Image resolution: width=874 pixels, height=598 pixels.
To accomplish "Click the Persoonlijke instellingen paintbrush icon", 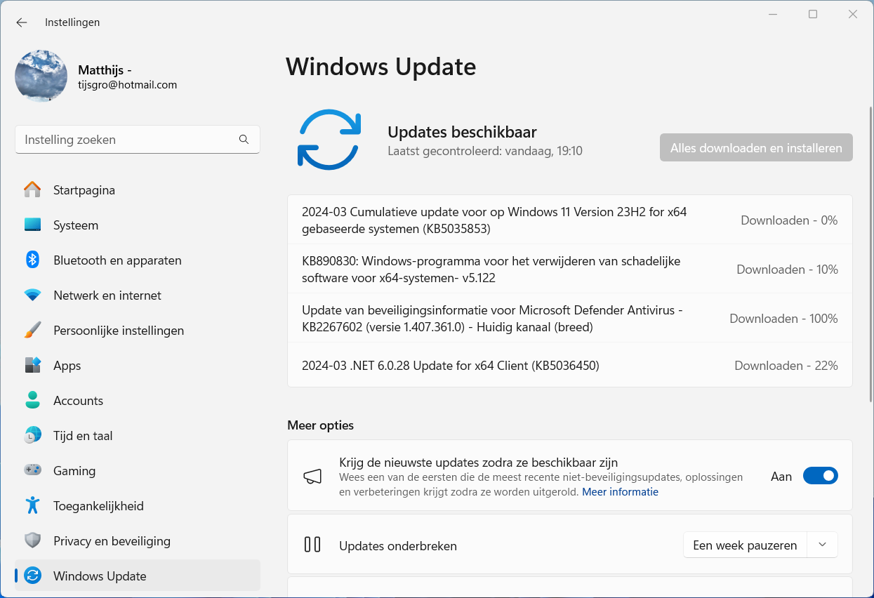I will [x=32, y=331].
